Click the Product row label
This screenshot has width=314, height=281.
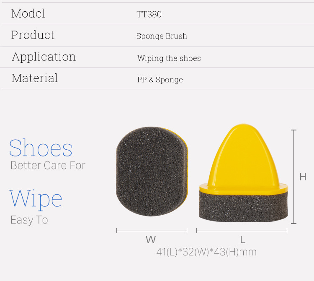click(33, 35)
